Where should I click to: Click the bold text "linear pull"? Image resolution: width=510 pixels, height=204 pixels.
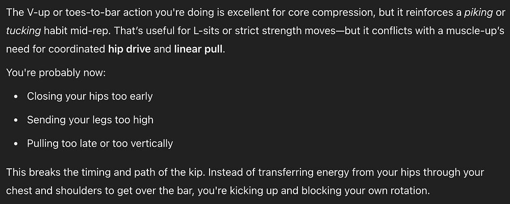(x=199, y=49)
